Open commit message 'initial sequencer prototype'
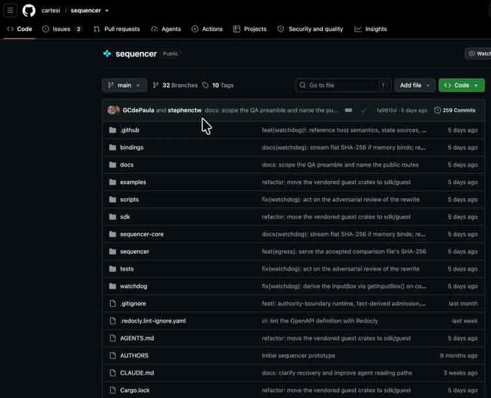491x398 pixels. click(298, 356)
